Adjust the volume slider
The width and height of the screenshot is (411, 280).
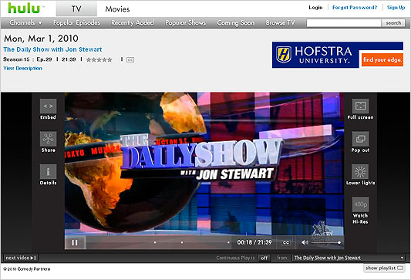point(325,243)
